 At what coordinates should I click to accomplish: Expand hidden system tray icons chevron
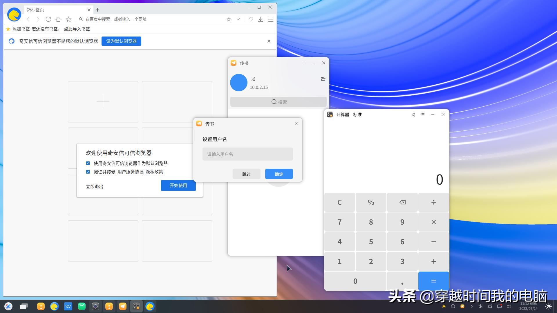pos(472,306)
